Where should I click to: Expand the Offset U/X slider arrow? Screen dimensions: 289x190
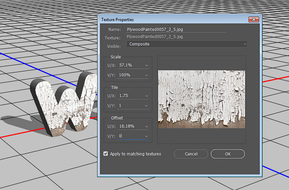click(x=147, y=127)
